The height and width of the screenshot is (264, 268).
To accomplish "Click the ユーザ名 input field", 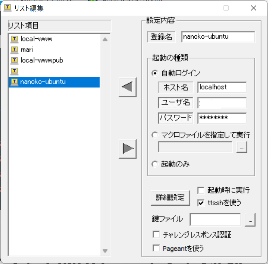I will (x=222, y=103).
